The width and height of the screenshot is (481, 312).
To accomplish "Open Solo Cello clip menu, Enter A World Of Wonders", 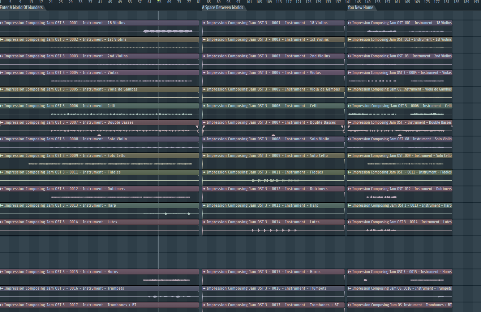I will [2, 156].
